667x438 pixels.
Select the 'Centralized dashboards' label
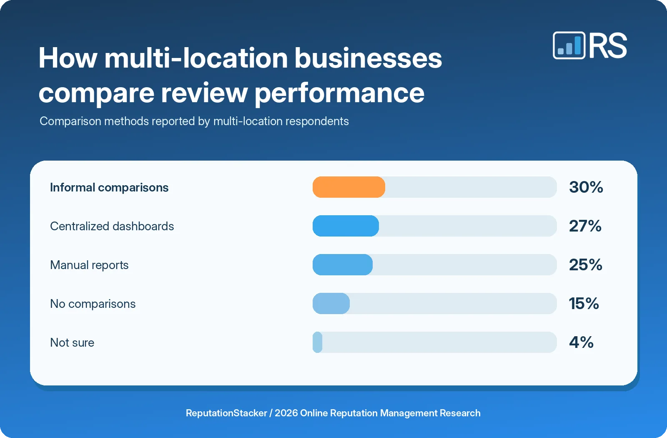[112, 226]
